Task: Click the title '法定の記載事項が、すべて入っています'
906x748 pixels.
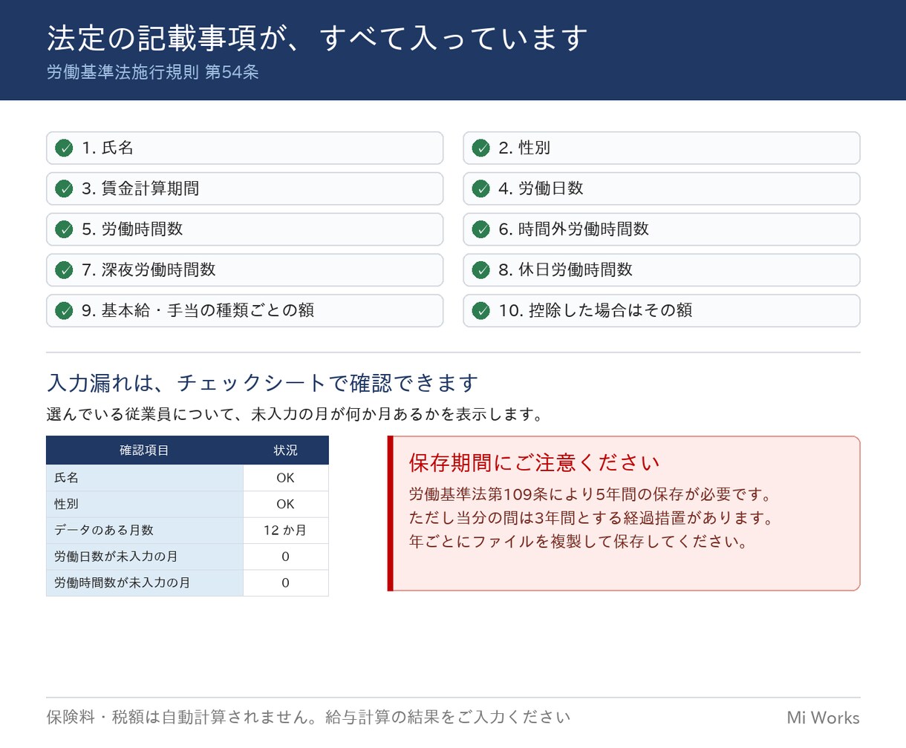Action: coord(317,38)
